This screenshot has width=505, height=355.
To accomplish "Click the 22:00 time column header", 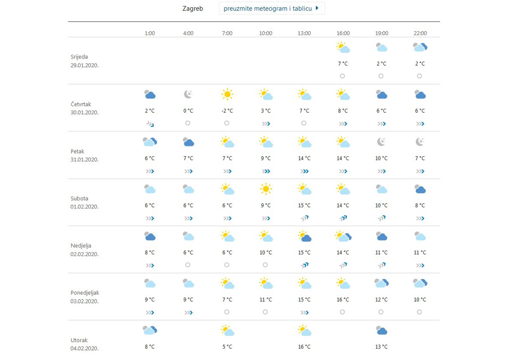I will pos(420,33).
